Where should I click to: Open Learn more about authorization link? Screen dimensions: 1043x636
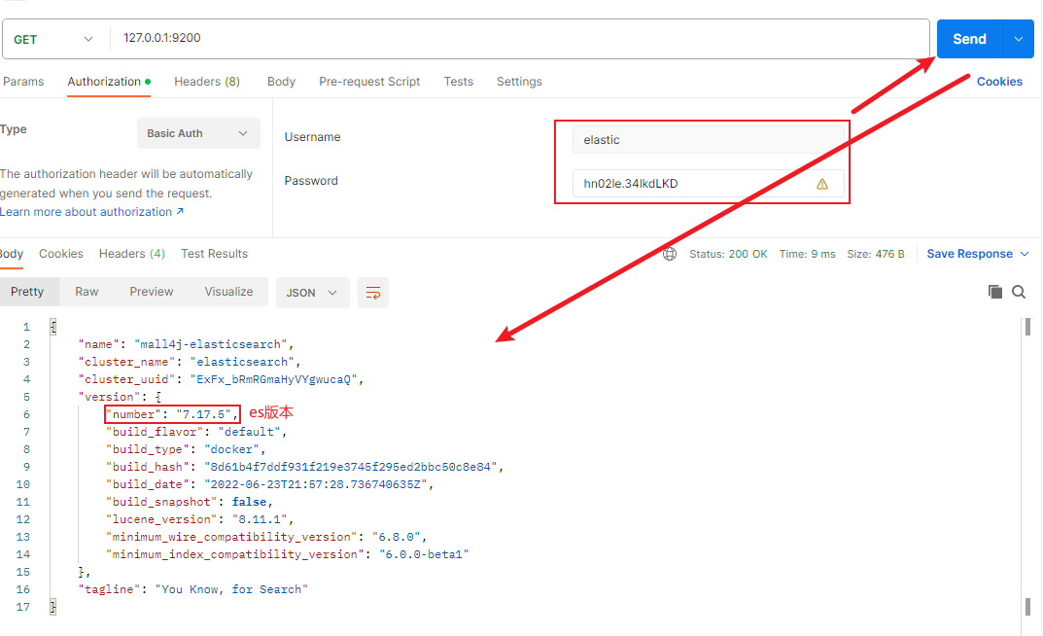[91, 212]
